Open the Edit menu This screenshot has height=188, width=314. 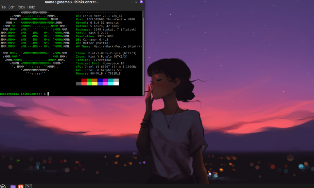12,7
